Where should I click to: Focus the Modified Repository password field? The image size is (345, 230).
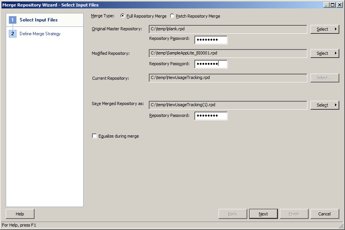[211, 64]
